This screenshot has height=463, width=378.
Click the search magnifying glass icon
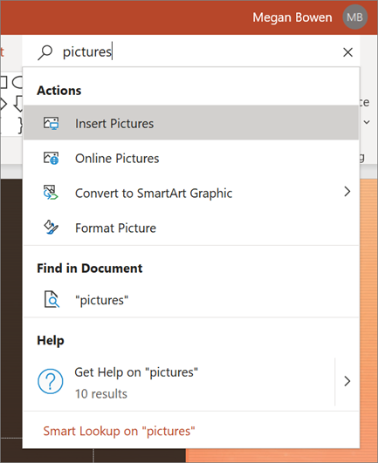(45, 52)
